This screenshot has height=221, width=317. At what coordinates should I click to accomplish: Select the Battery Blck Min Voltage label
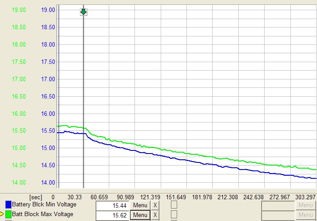click(44, 205)
